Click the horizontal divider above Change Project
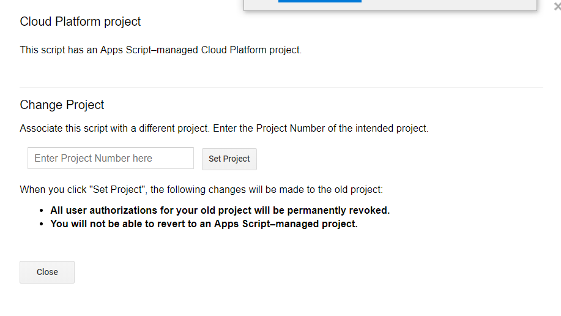Image resolution: width=561 pixels, height=316 pixels. click(281, 88)
